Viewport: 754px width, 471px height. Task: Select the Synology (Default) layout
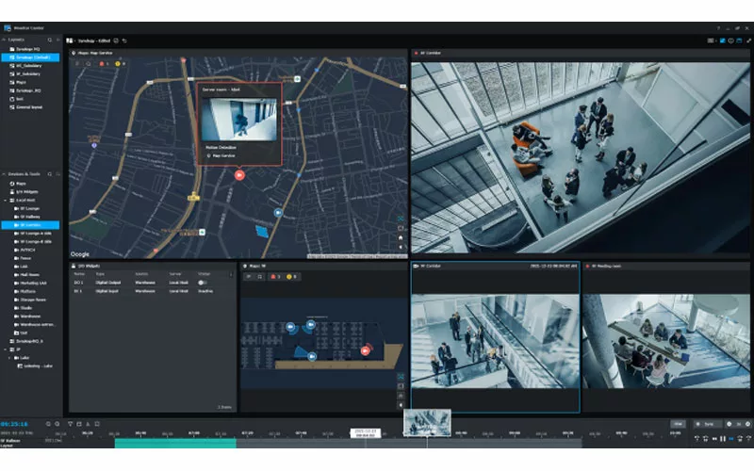click(30, 57)
